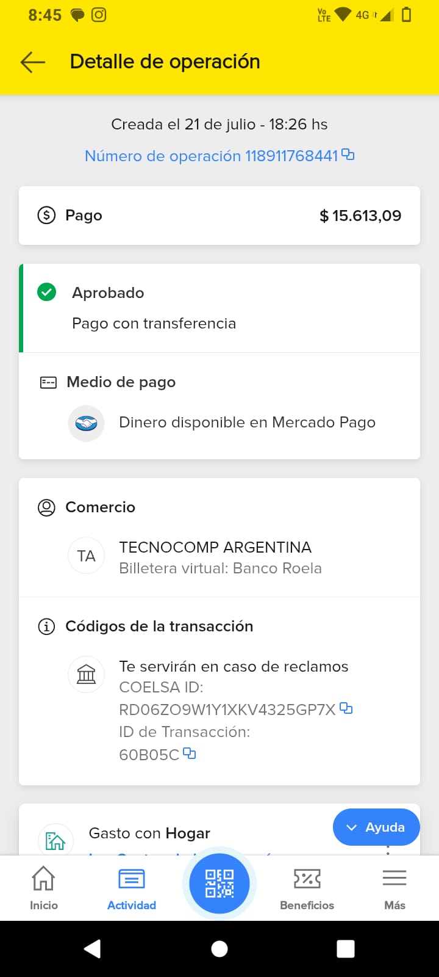The height and width of the screenshot is (977, 439).
Task: Open the Beneficios tab
Action: [307, 888]
